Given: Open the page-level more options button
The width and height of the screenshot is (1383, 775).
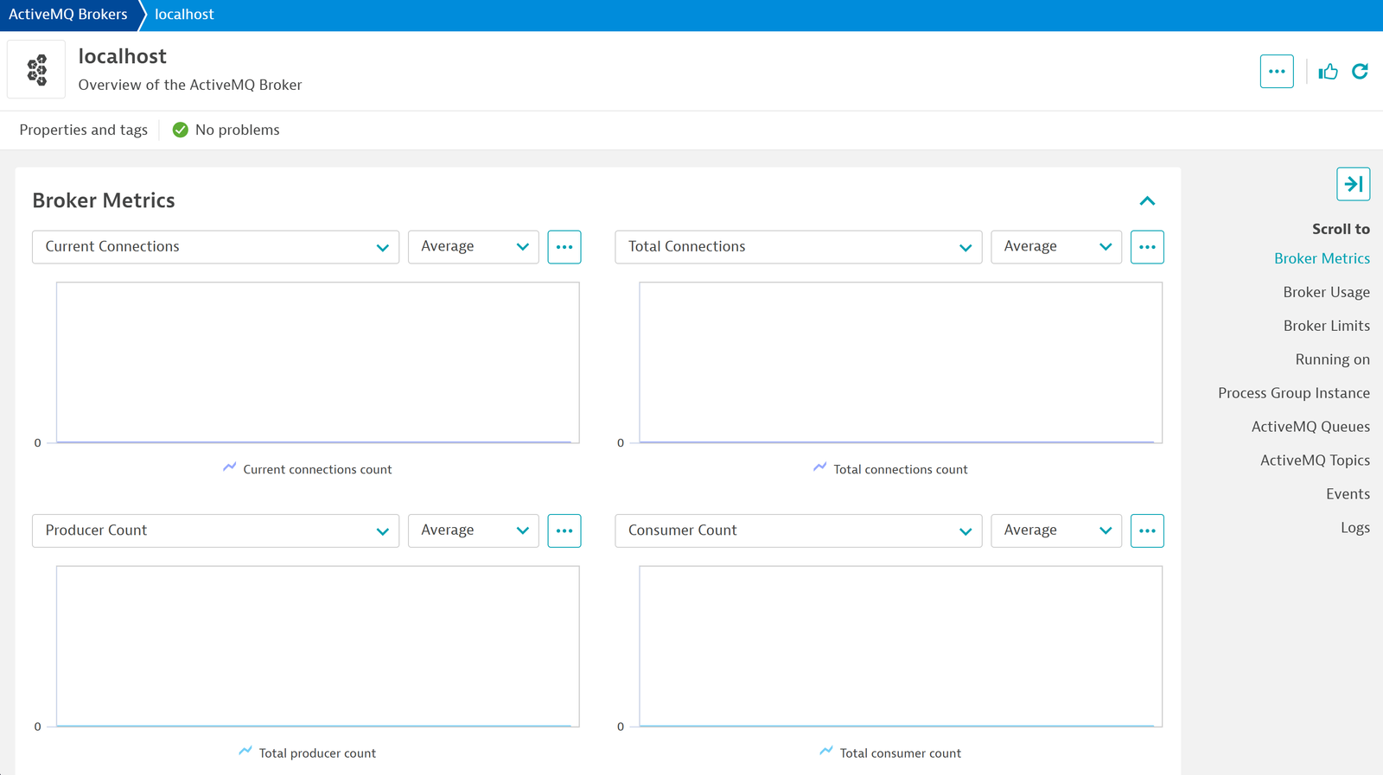Looking at the screenshot, I should point(1277,72).
